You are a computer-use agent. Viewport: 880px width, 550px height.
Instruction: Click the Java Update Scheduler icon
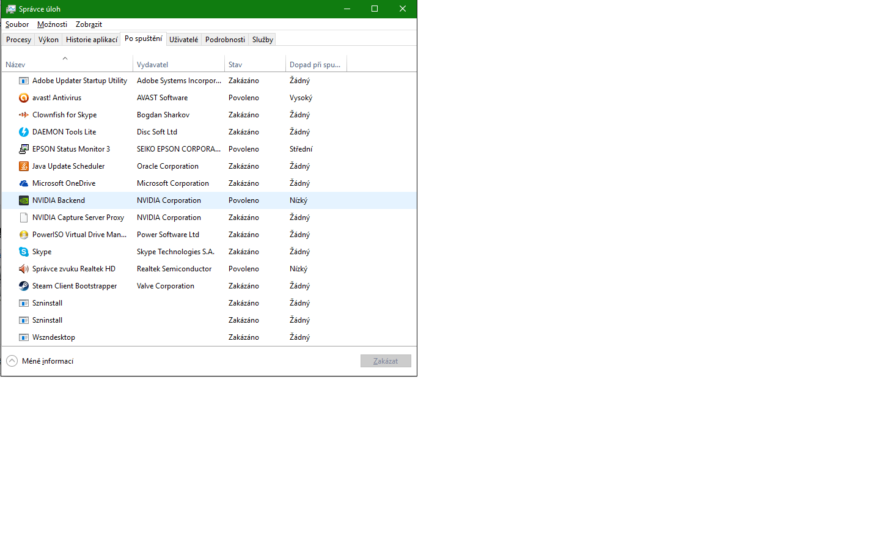tap(24, 166)
